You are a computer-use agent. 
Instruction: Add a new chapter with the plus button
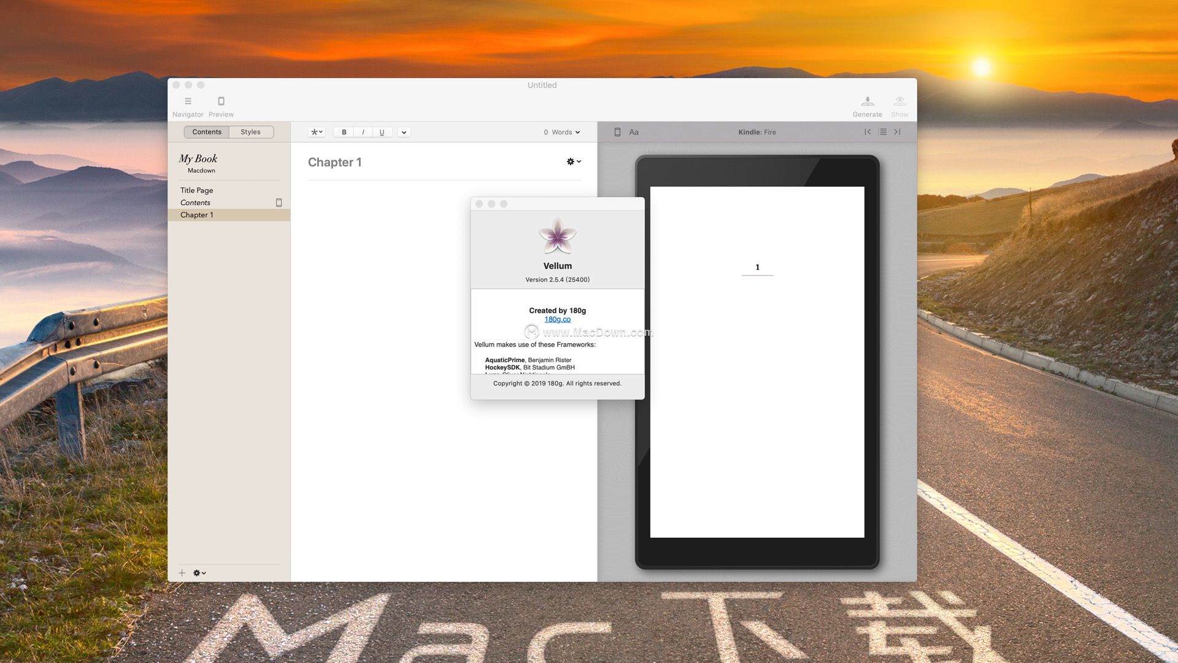tap(182, 573)
